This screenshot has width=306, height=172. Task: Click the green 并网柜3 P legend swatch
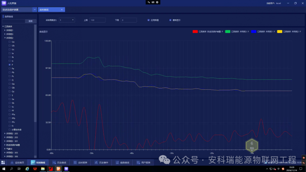click(228, 32)
